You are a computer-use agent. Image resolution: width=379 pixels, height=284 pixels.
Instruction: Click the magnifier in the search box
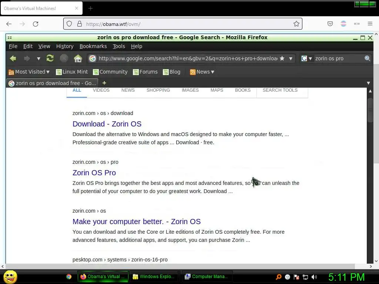tap(367, 58)
